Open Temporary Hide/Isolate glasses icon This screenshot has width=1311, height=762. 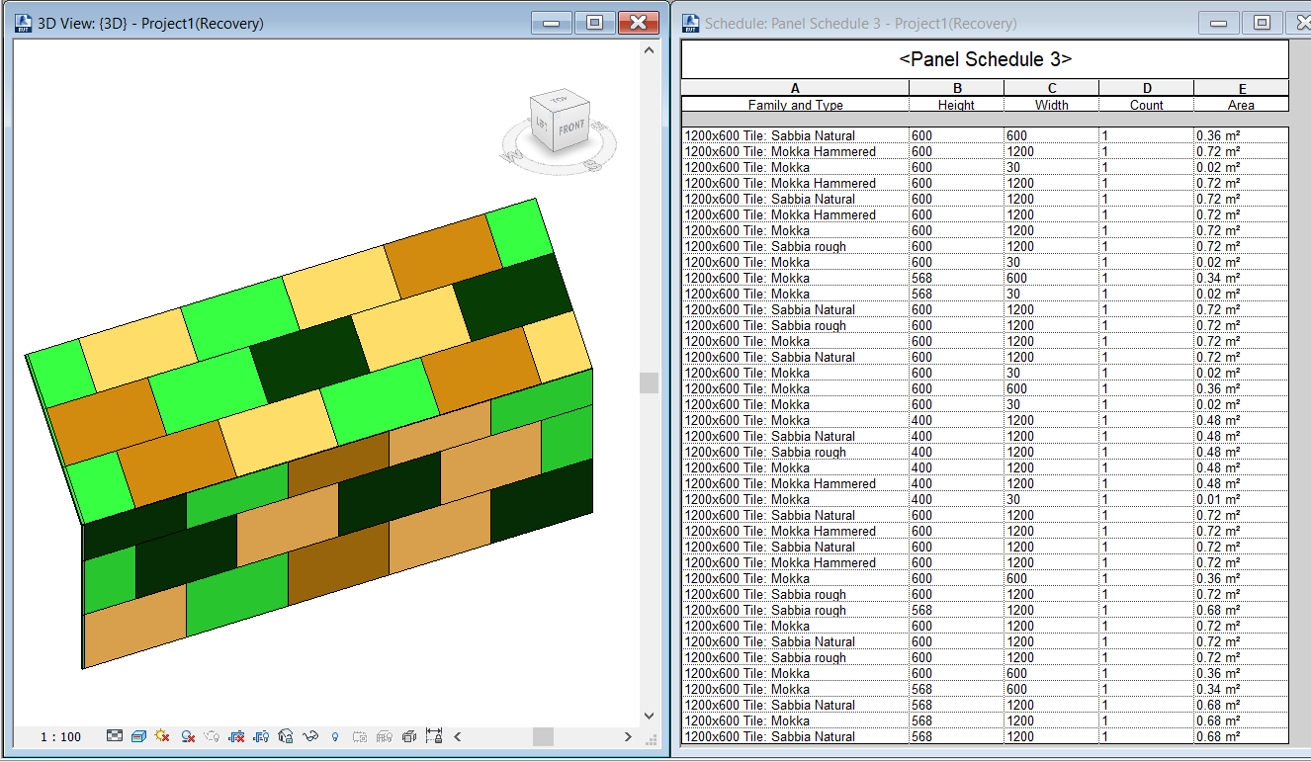coord(311,736)
